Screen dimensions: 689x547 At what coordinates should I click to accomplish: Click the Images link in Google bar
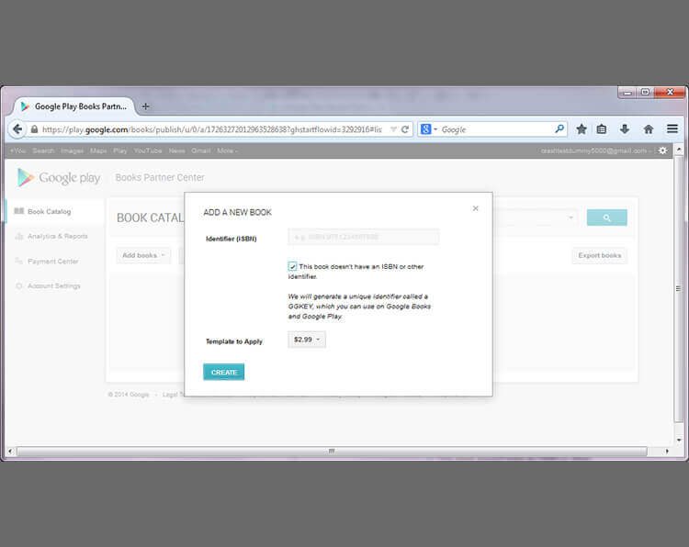tap(72, 151)
